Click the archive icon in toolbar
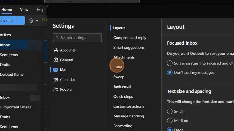234x131 pixels. tap(44, 20)
